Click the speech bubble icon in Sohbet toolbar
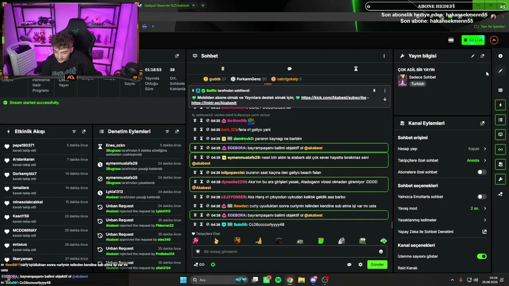The width and height of the screenshot is (509, 286). click(289, 69)
